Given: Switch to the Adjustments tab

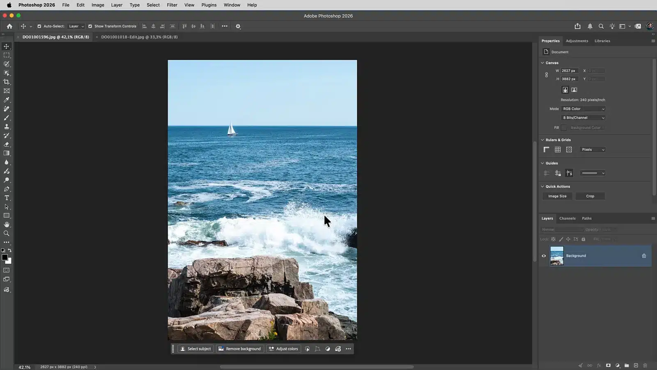Looking at the screenshot, I should pyautogui.click(x=577, y=41).
